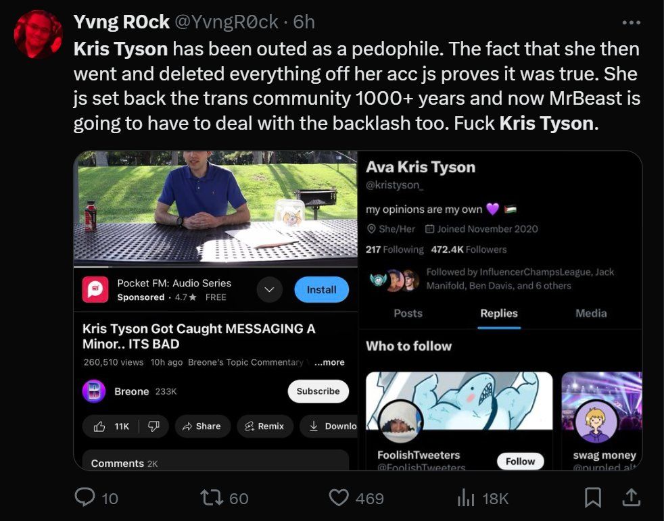Open Yvng R0ck's profile avatar
Screen dimensions: 664x521
tap(38, 34)
